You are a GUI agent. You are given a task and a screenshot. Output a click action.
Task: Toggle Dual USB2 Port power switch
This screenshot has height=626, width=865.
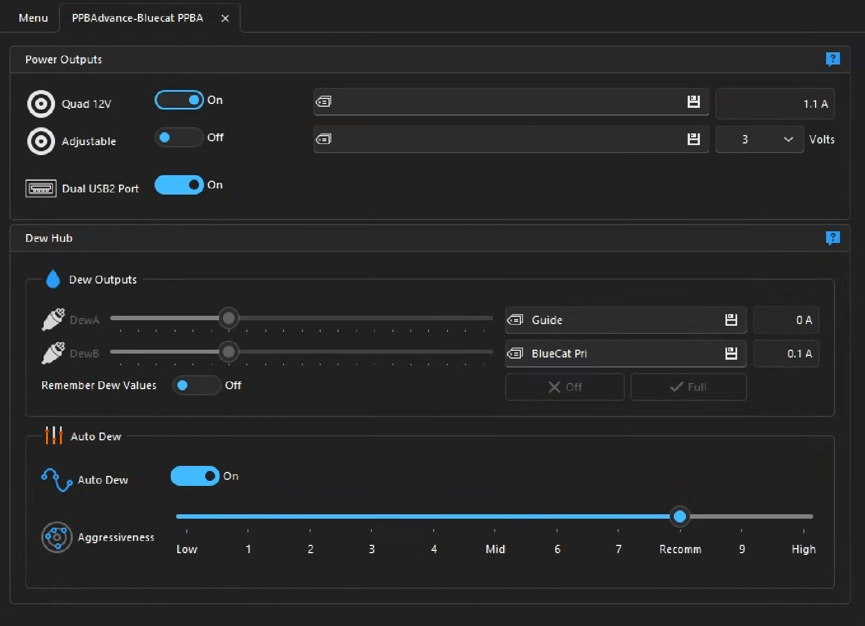[179, 185]
